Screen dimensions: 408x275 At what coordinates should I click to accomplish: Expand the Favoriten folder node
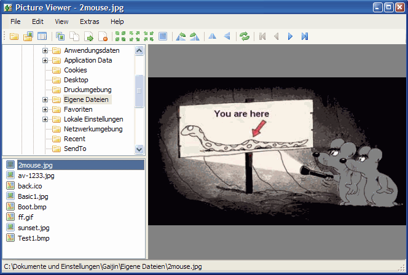45,109
